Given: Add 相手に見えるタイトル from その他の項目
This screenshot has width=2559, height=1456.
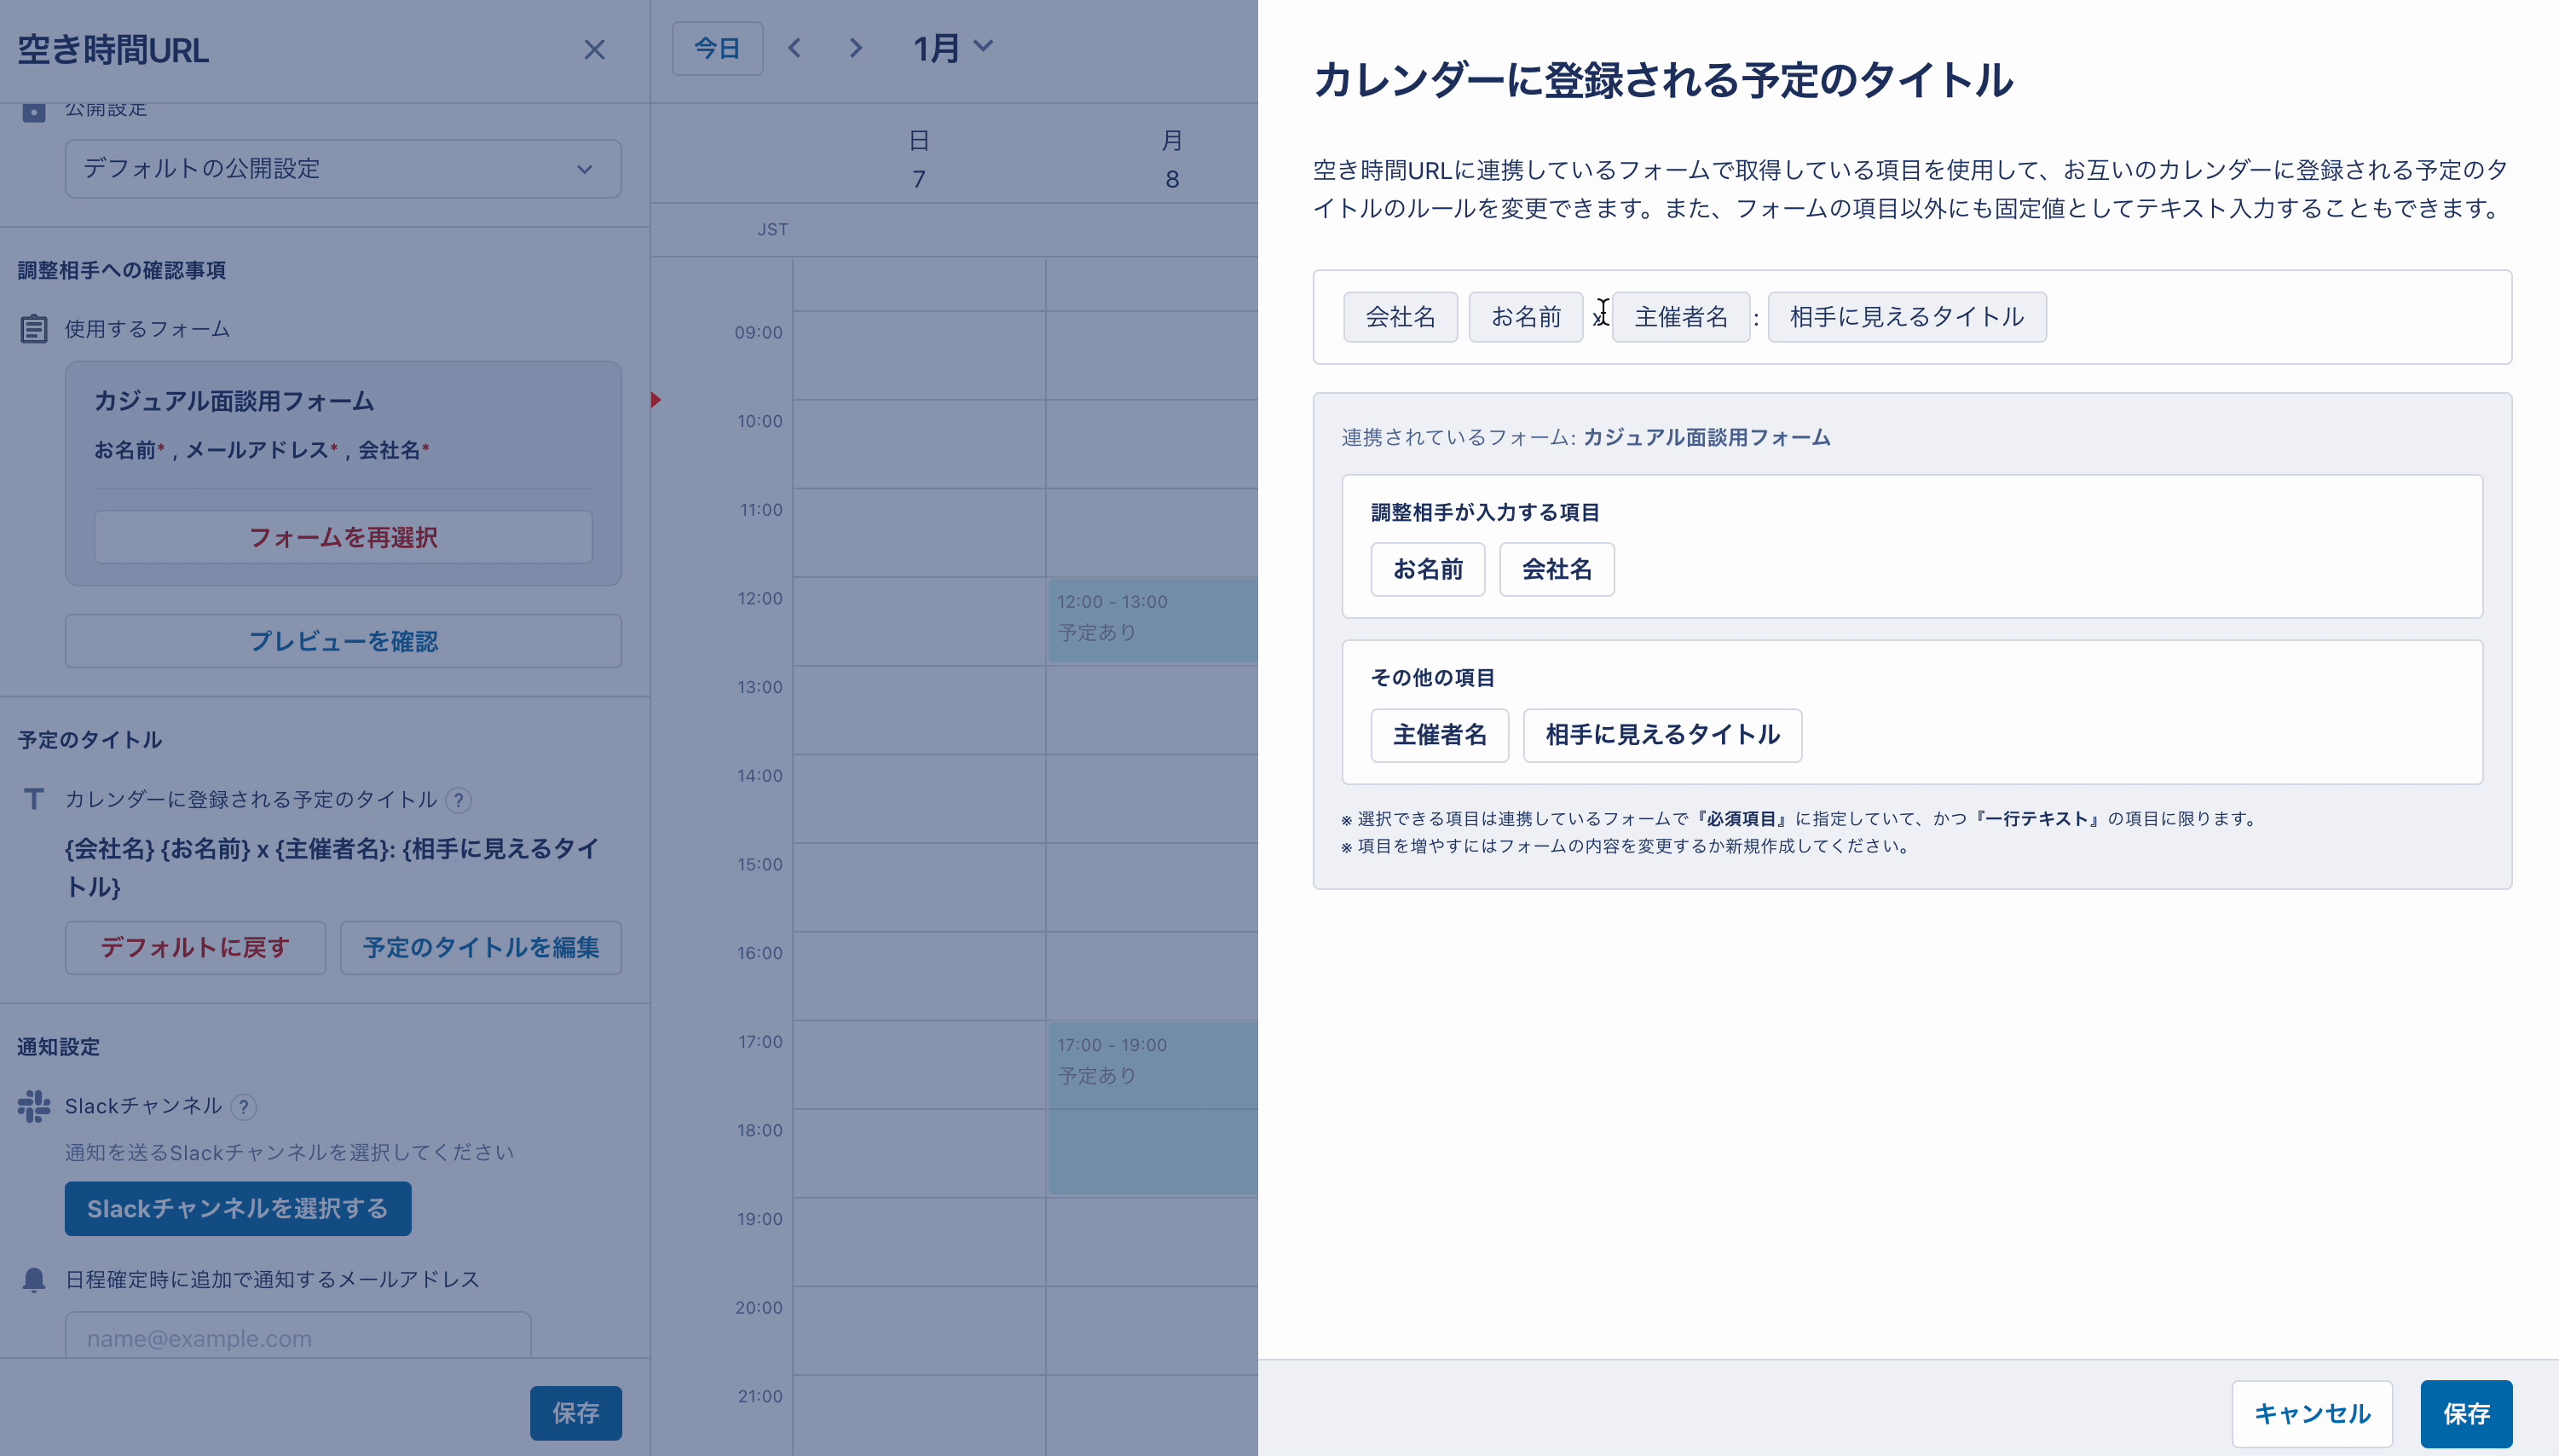Looking at the screenshot, I should (1662, 735).
